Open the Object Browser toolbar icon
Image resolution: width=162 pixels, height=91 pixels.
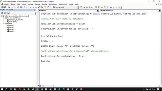point(48,7)
